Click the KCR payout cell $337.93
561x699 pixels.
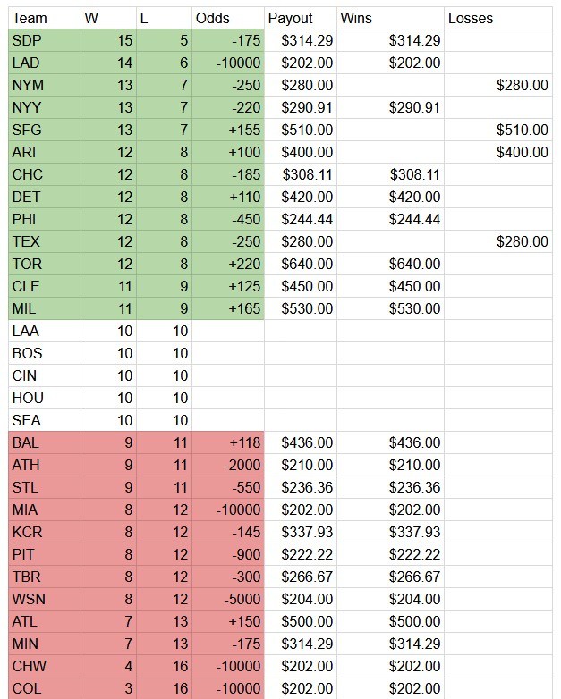[301, 533]
